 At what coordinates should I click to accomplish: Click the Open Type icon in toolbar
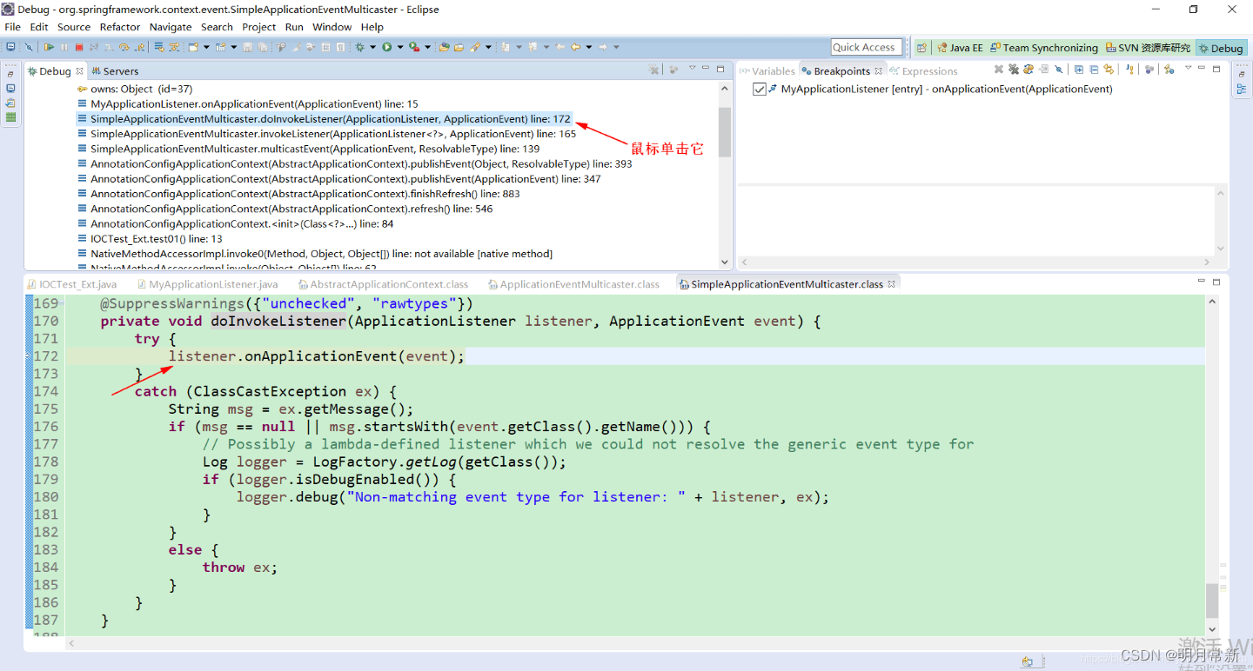444,47
